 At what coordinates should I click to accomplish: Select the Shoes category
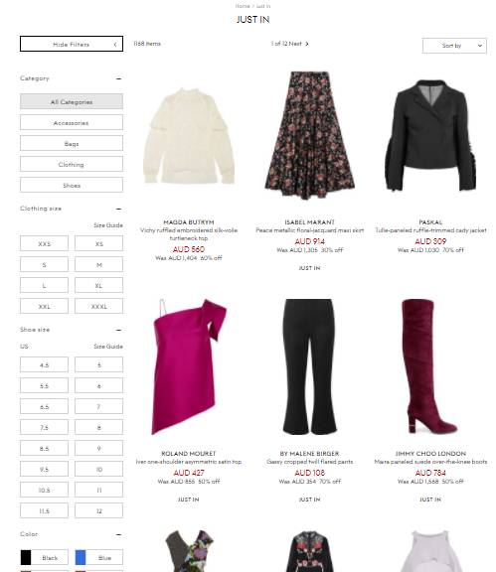tap(72, 185)
